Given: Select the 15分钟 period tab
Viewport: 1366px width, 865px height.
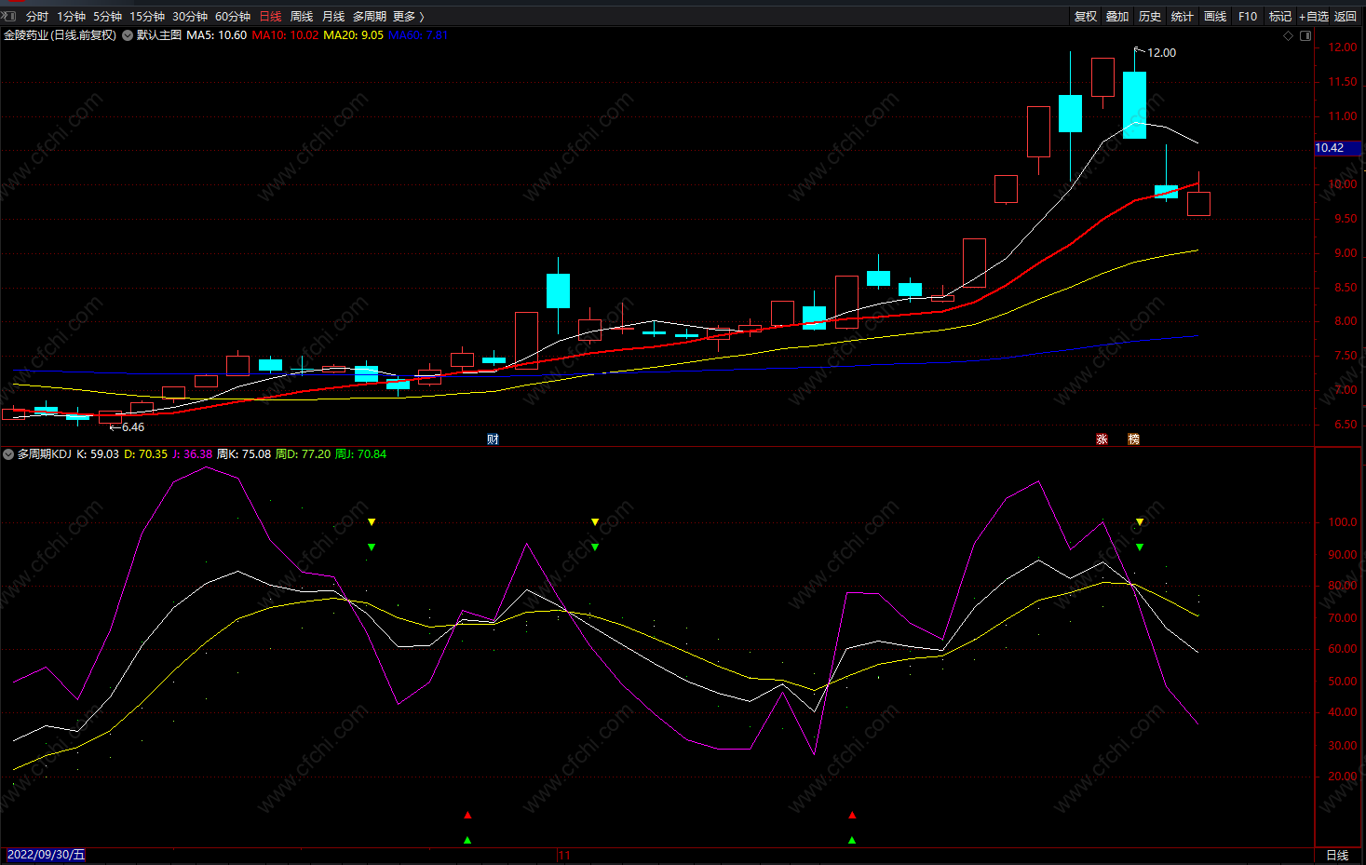Looking at the screenshot, I should pos(147,17).
